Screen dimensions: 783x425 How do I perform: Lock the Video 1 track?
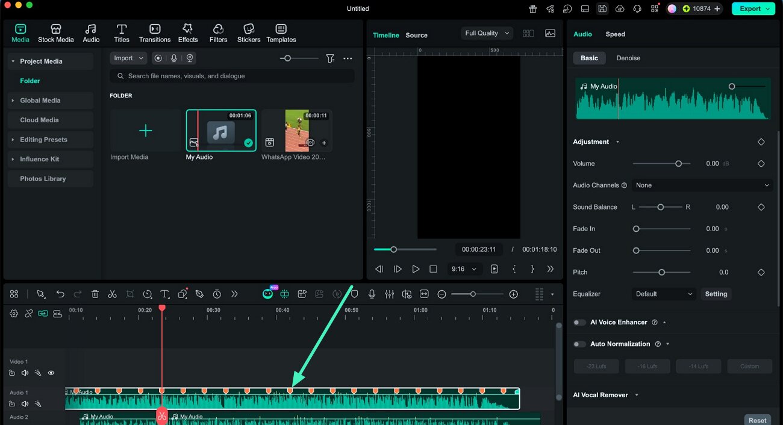(12, 373)
